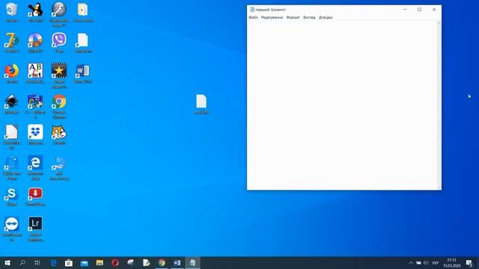Maximize the Notepad window
The image size is (479, 269).
pos(419,10)
